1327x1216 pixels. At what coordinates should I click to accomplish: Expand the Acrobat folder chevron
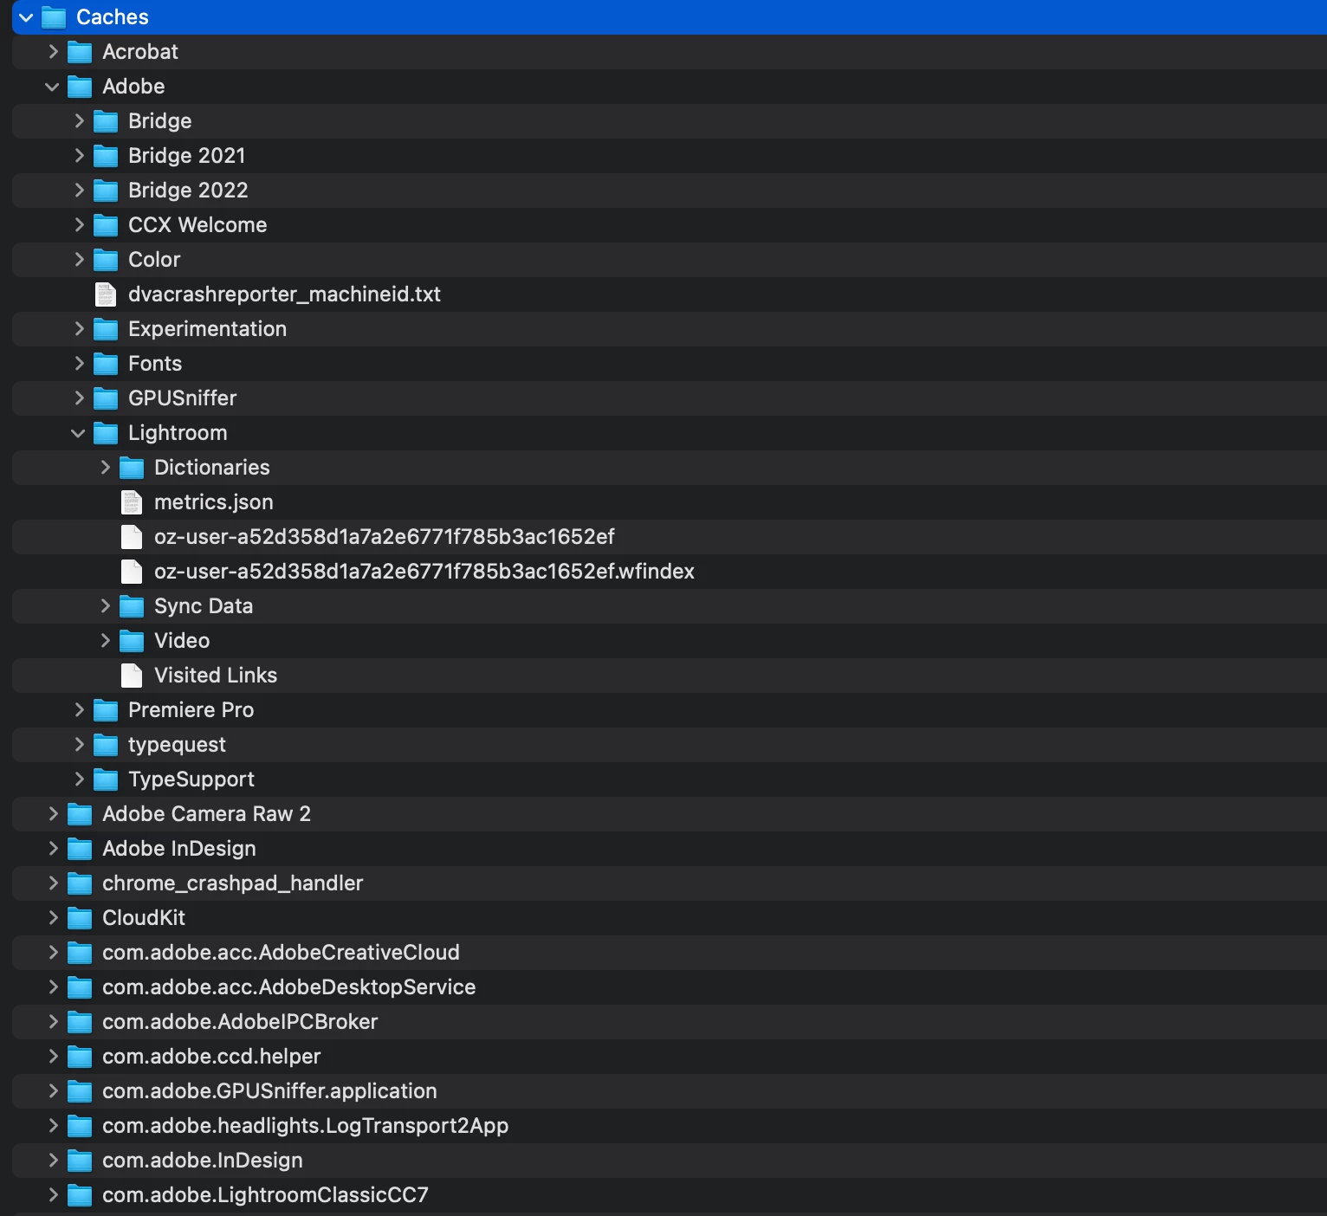point(53,52)
